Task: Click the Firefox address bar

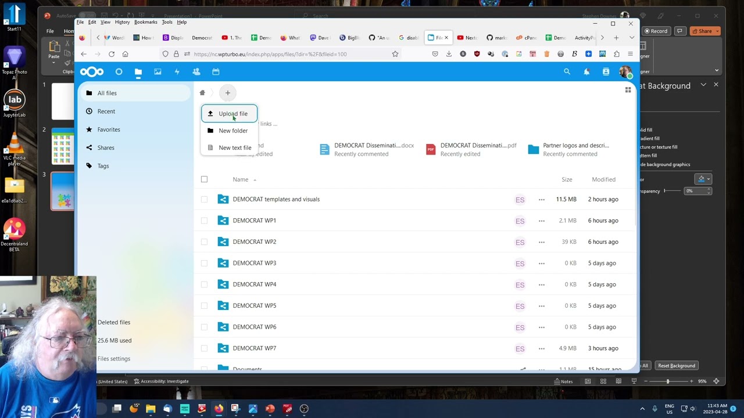Action: (x=291, y=54)
